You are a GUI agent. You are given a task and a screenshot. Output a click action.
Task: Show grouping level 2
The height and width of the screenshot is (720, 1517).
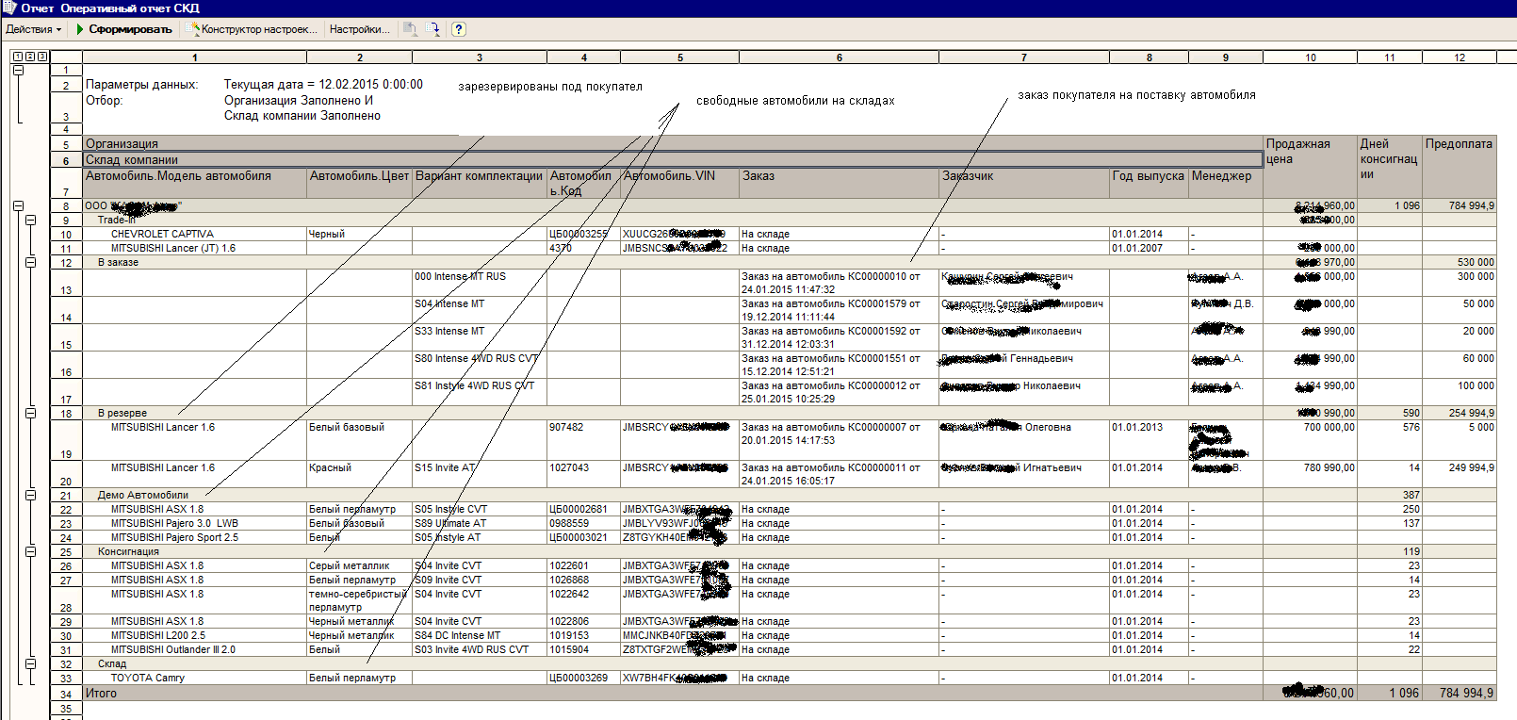coord(29,57)
